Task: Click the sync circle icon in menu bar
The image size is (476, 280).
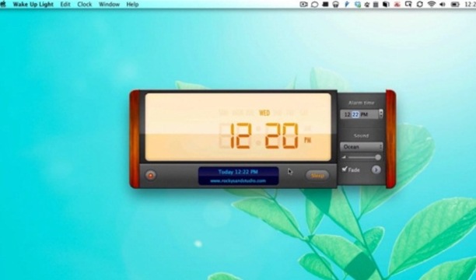Action: (419, 4)
